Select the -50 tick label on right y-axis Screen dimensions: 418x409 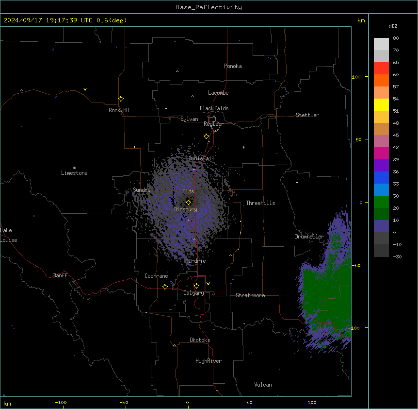pyautogui.click(x=356, y=265)
